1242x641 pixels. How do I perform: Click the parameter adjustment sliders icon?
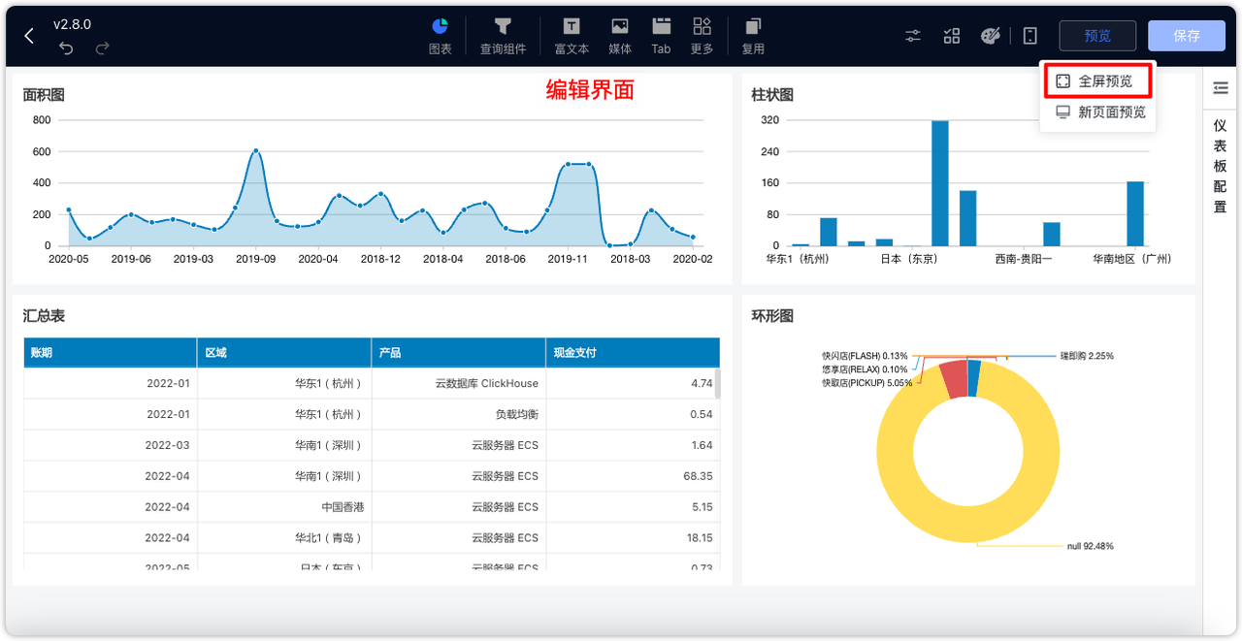click(x=912, y=35)
